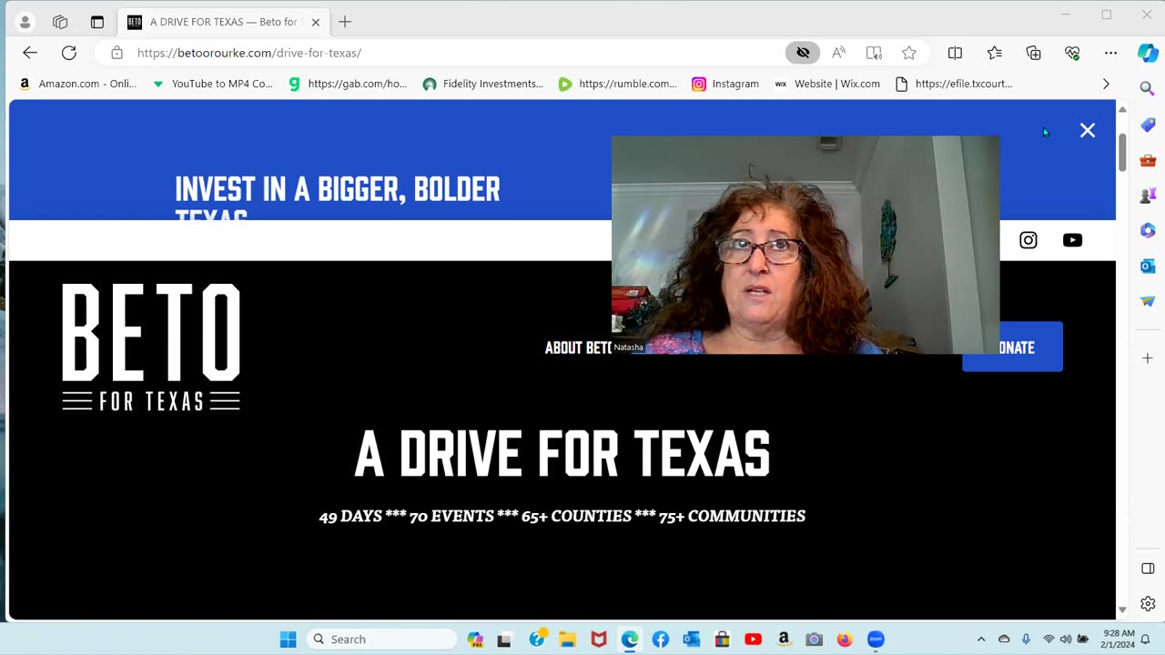Close the blue donation banner

[1087, 131]
